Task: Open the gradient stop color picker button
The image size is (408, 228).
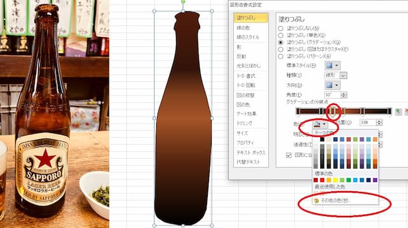Action: pos(320,124)
